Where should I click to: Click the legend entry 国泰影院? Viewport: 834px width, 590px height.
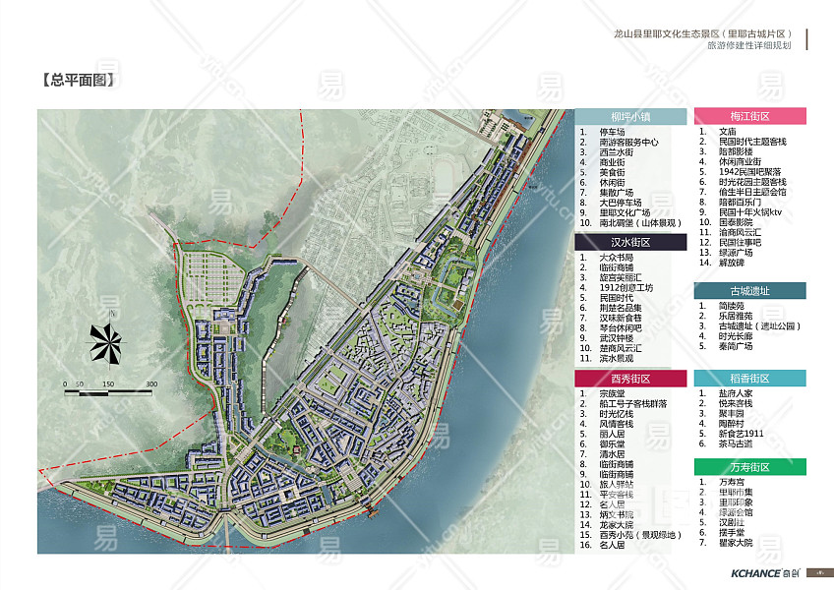(736, 222)
